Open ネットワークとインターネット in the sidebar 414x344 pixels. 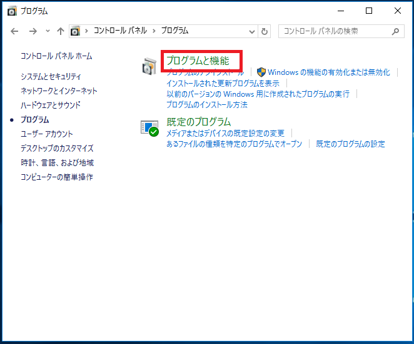click(x=59, y=91)
